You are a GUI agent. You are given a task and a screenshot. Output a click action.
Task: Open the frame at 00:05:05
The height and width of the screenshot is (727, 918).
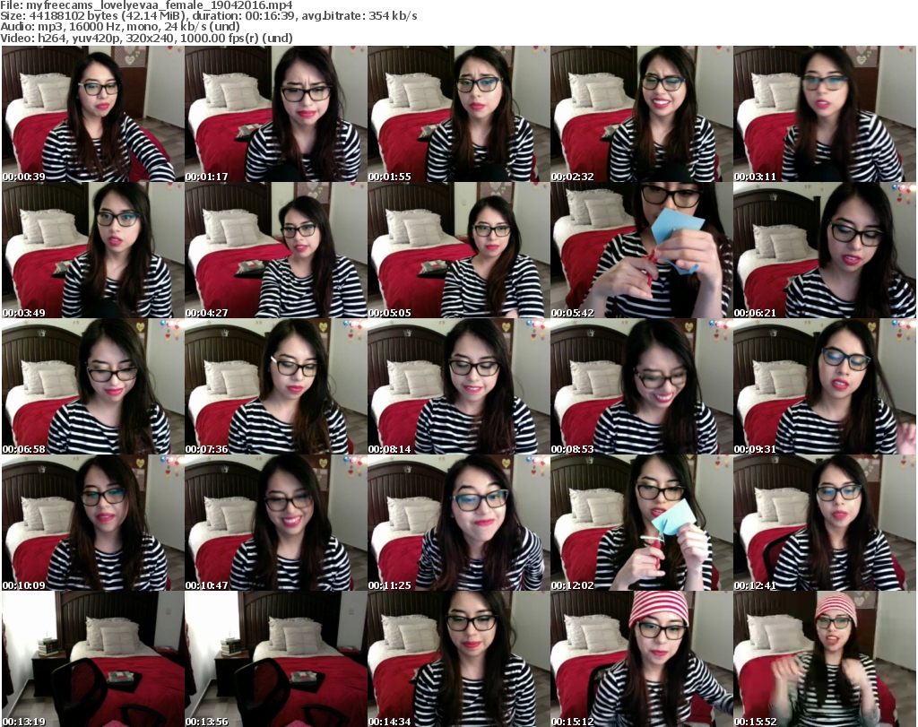(x=458, y=250)
